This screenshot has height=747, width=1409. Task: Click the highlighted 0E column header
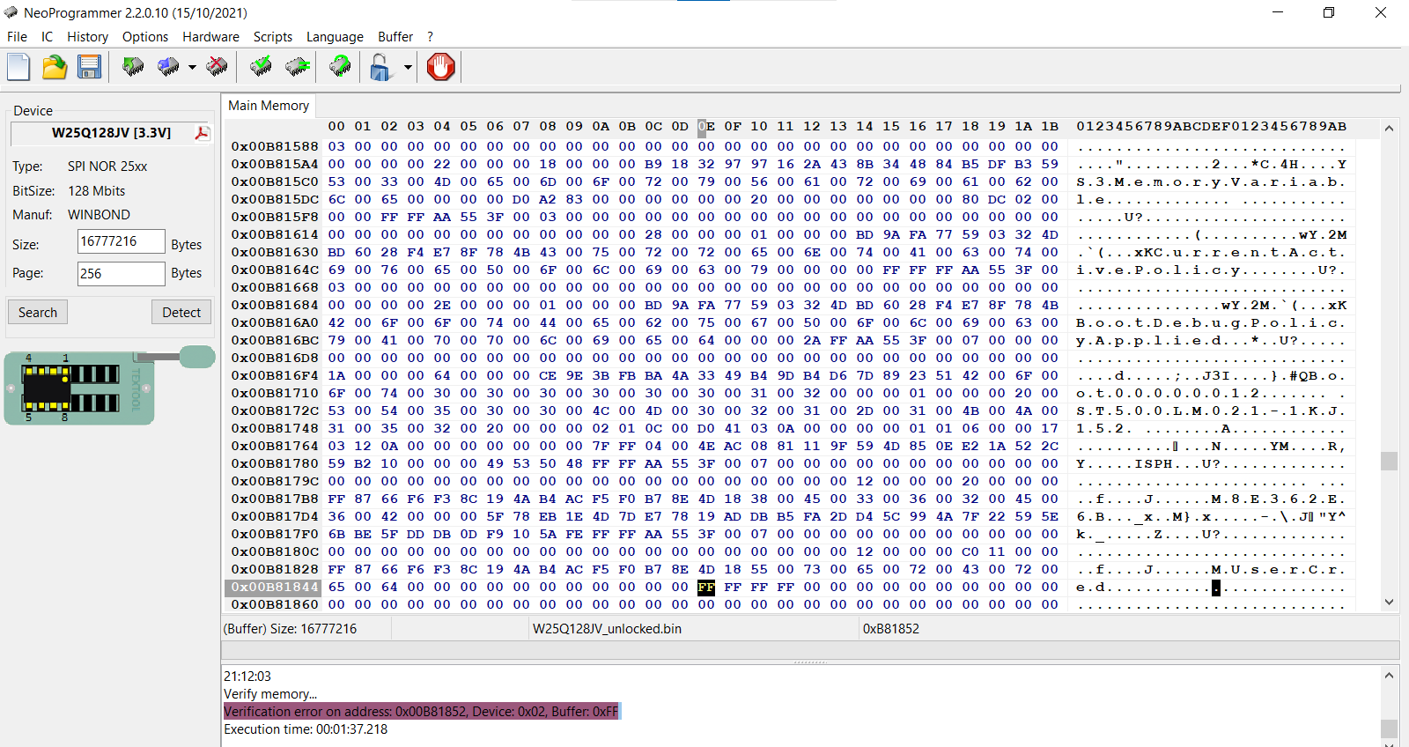(x=706, y=127)
